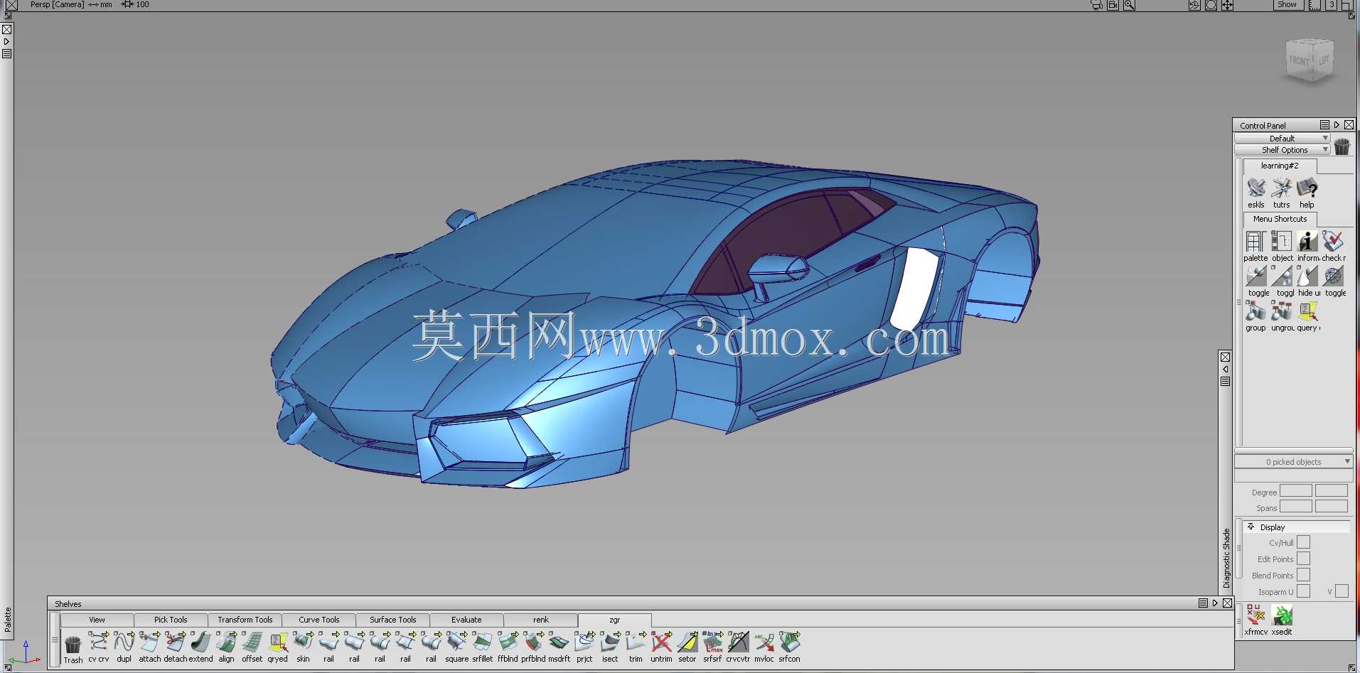The height and width of the screenshot is (673, 1360).
Task: Enable the Blend Points display checkbox
Action: point(1303,575)
